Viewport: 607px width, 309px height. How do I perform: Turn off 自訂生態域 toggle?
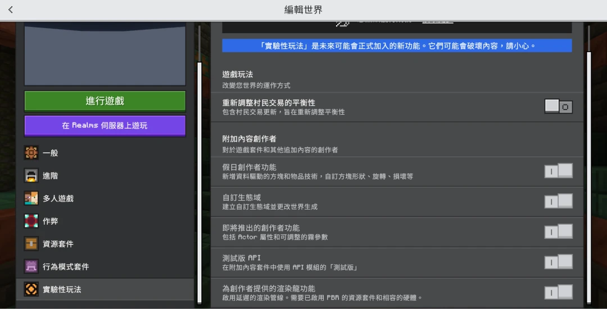[558, 202]
